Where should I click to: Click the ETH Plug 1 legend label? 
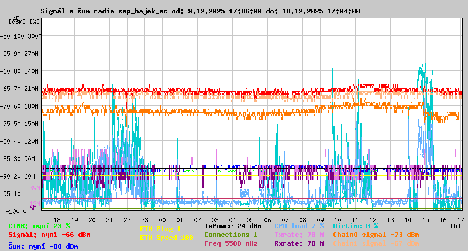(160, 229)
